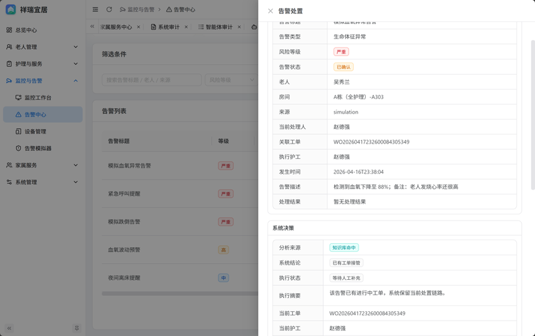Click 告警标题 column header
This screenshot has height=336, width=535.
pos(119,141)
